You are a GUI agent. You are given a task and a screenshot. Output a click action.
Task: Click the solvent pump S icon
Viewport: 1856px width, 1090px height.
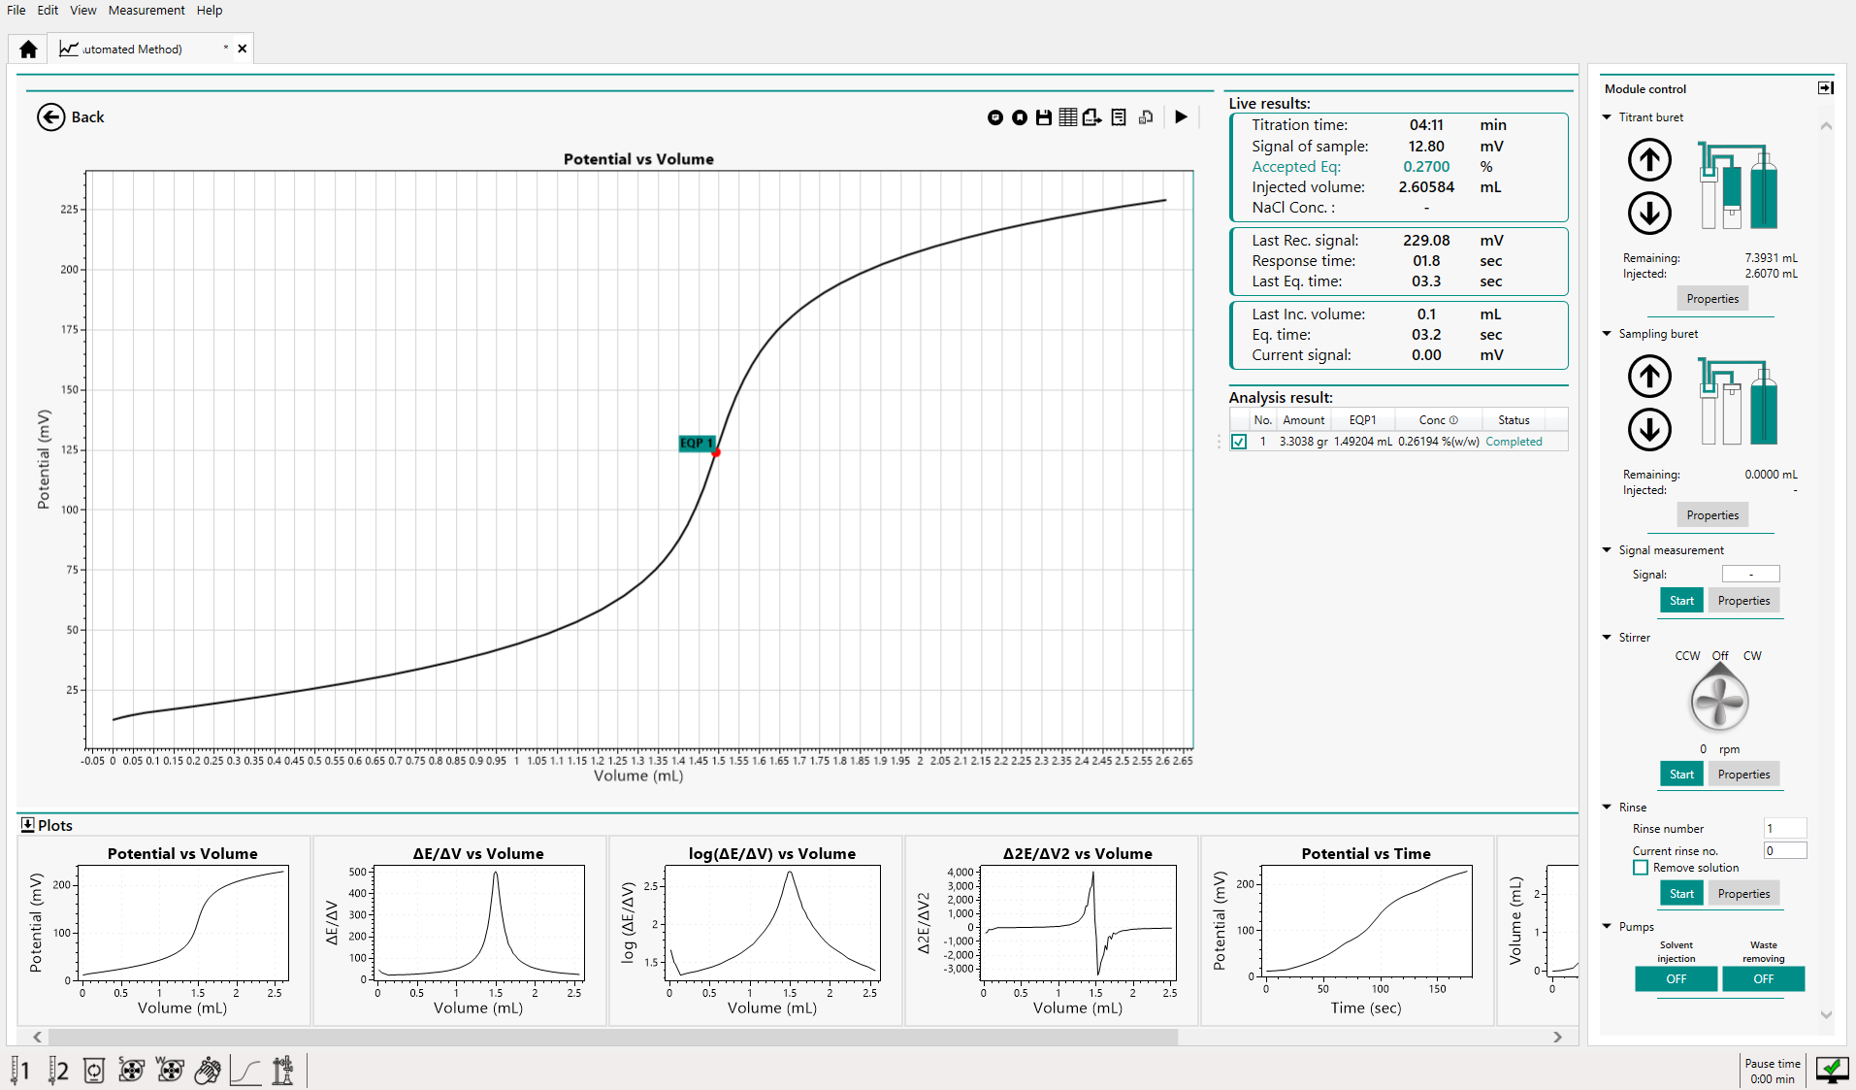131,1071
